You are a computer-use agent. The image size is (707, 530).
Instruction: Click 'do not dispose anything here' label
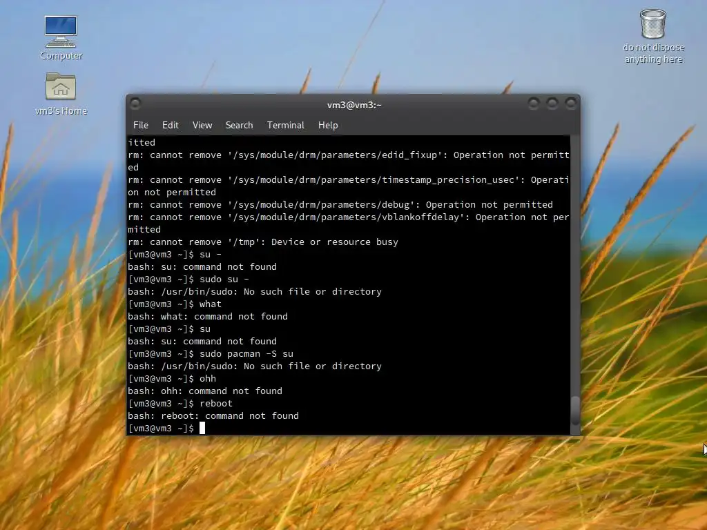pyautogui.click(x=653, y=53)
